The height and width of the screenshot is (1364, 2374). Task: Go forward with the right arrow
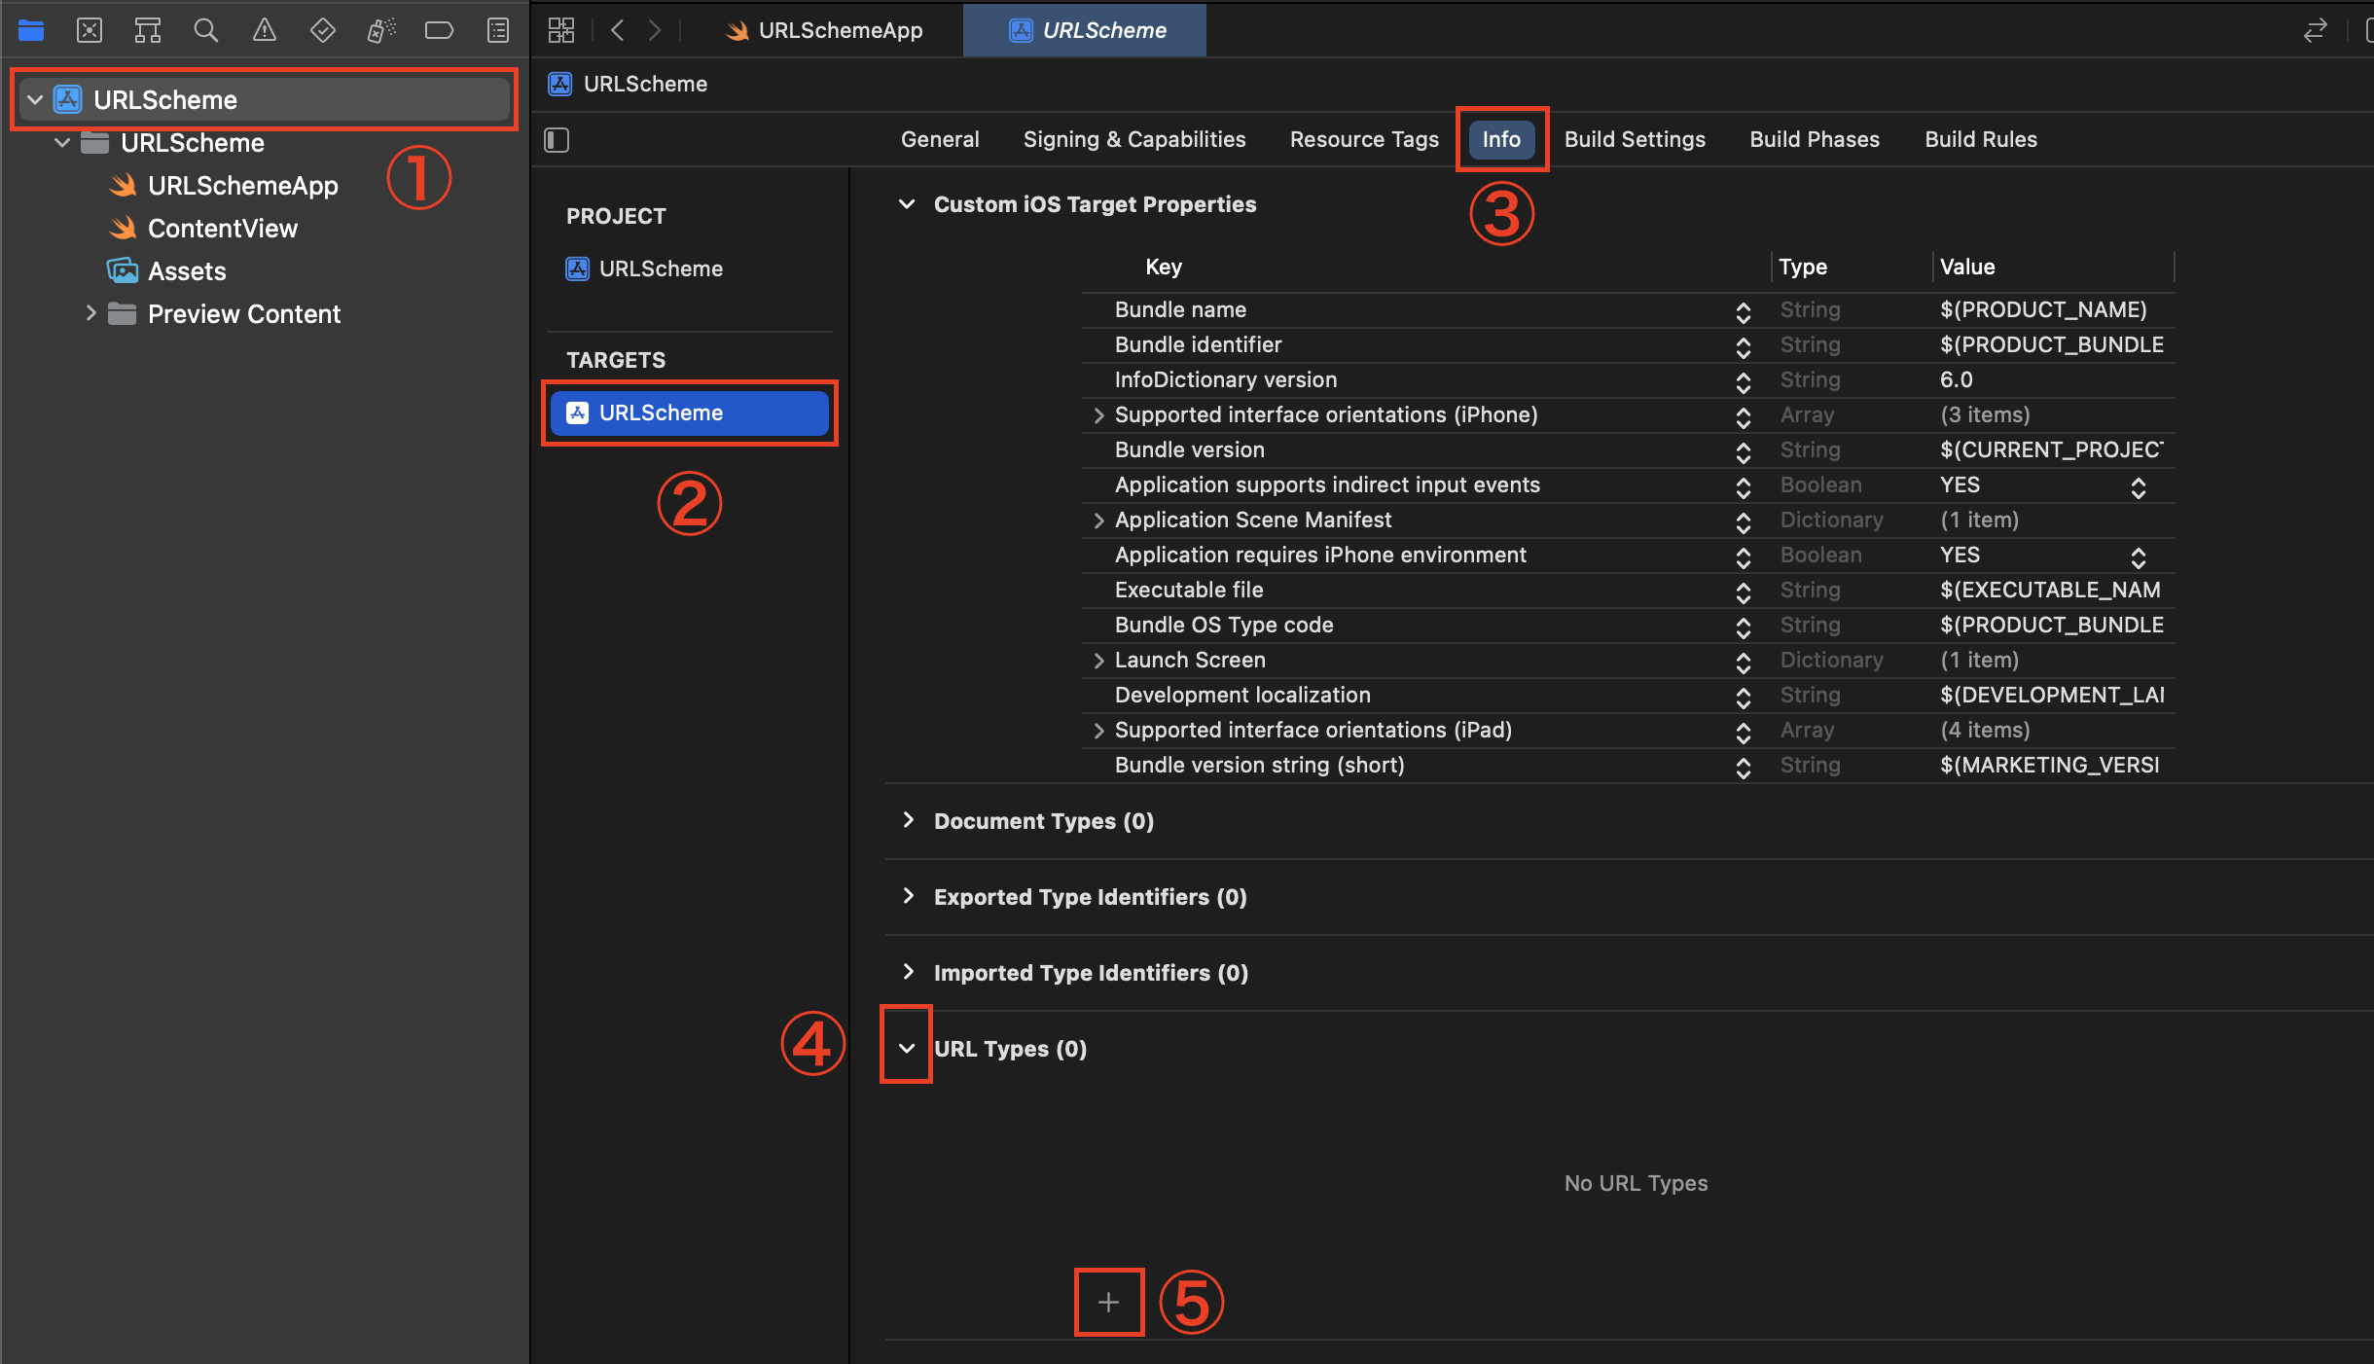[x=655, y=30]
